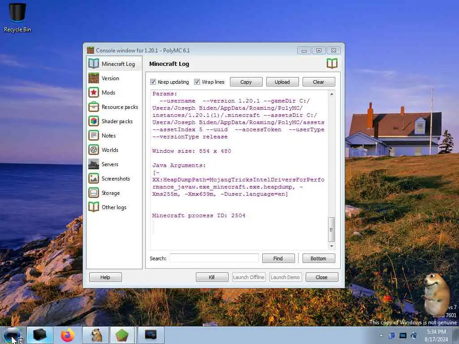
Task: Click the 'Java Arguments:' log line
Action: pyautogui.click(x=179, y=165)
